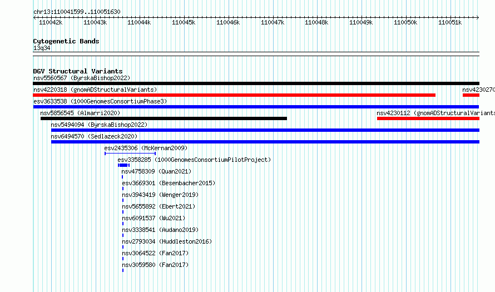This screenshot has width=495, height=292.
Task: Click the 110051k ruler tick label
Action: 450,22
